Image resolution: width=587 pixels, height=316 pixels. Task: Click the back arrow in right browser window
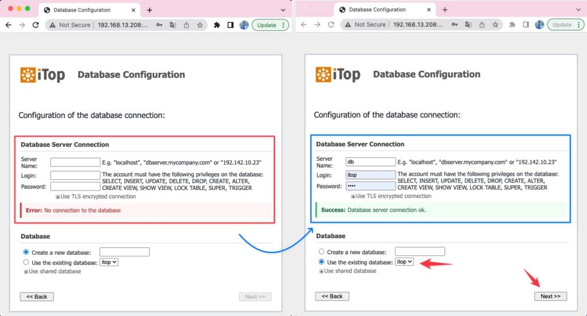coord(304,25)
